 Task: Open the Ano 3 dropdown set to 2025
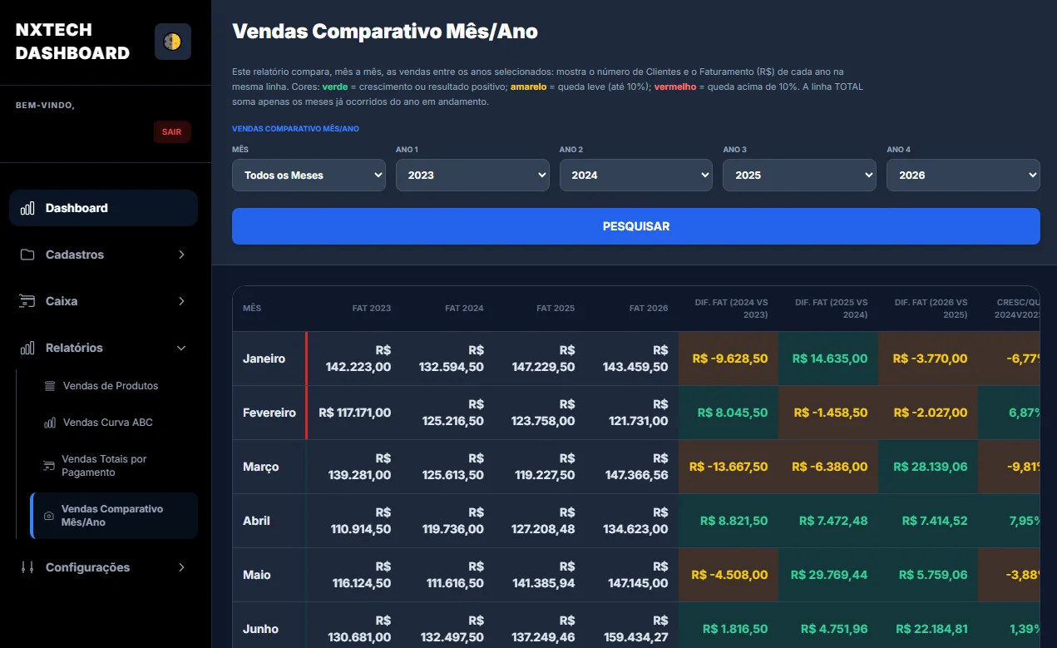coord(799,176)
